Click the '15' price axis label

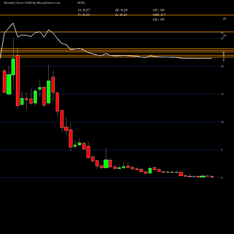[222, 94]
